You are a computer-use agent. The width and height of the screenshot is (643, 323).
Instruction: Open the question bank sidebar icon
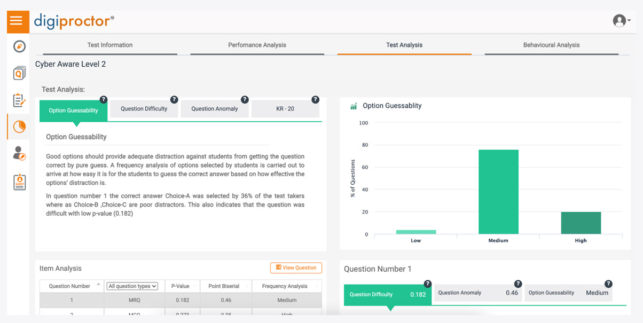[19, 73]
